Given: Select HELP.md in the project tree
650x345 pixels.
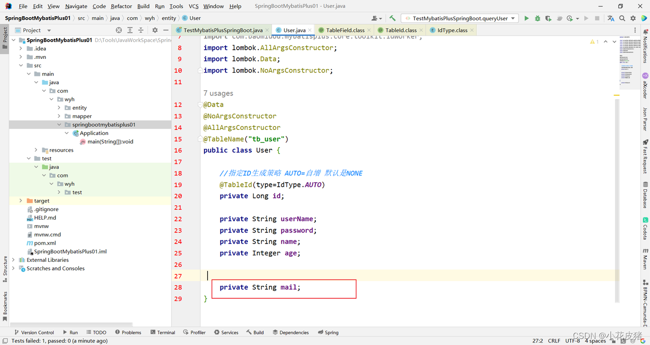Looking at the screenshot, I should pyautogui.click(x=45, y=218).
